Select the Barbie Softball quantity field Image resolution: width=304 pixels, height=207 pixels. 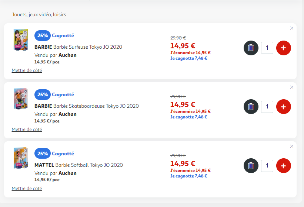coord(267,166)
